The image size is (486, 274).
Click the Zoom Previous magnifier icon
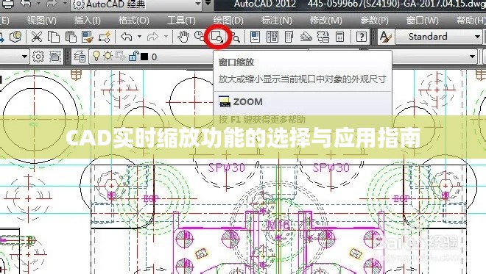236,37
